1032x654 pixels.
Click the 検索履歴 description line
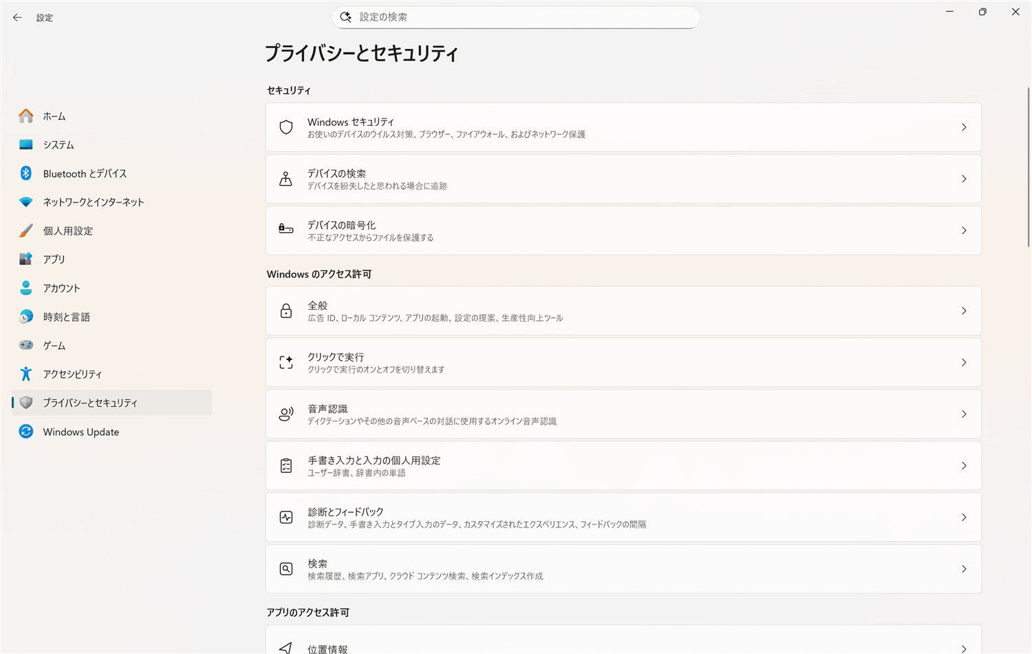click(x=425, y=576)
